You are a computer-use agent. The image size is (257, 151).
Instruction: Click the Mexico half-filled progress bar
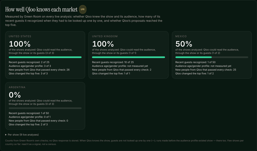pyautogui.click(x=212, y=57)
